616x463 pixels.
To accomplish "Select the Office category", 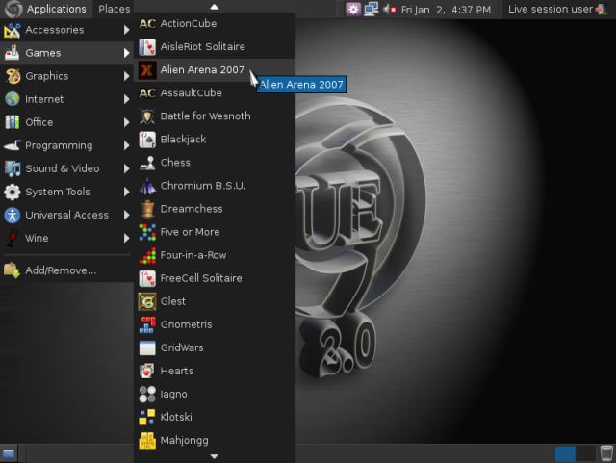I will [x=66, y=122].
